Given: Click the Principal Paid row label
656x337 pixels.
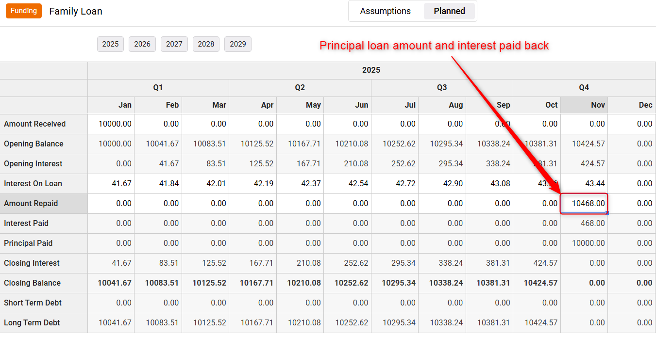Looking at the screenshot, I should click(x=44, y=243).
